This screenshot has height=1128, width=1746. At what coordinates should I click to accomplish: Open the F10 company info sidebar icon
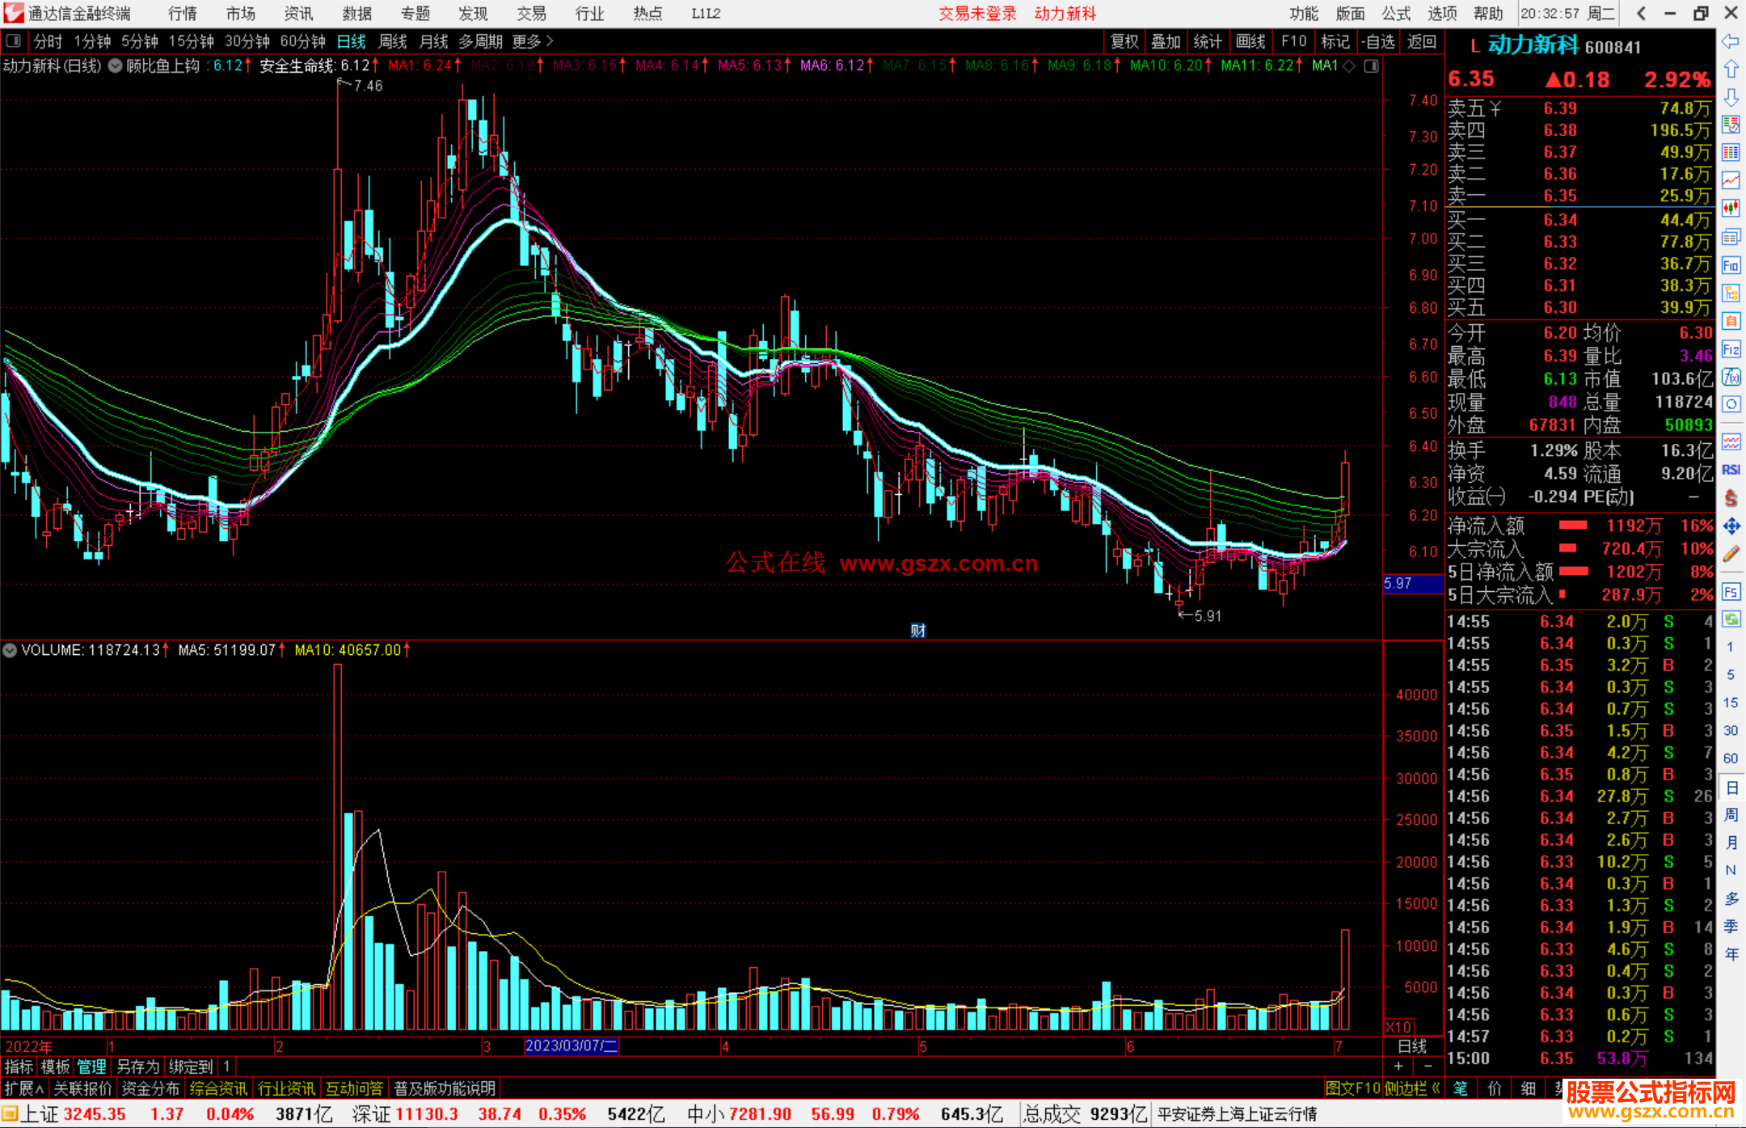pos(1731,266)
